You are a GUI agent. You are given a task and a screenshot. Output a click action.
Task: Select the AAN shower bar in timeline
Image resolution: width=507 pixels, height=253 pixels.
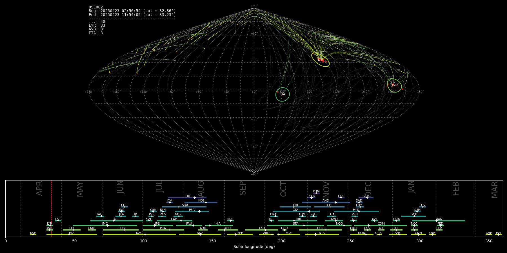pyautogui.click(x=439, y=221)
